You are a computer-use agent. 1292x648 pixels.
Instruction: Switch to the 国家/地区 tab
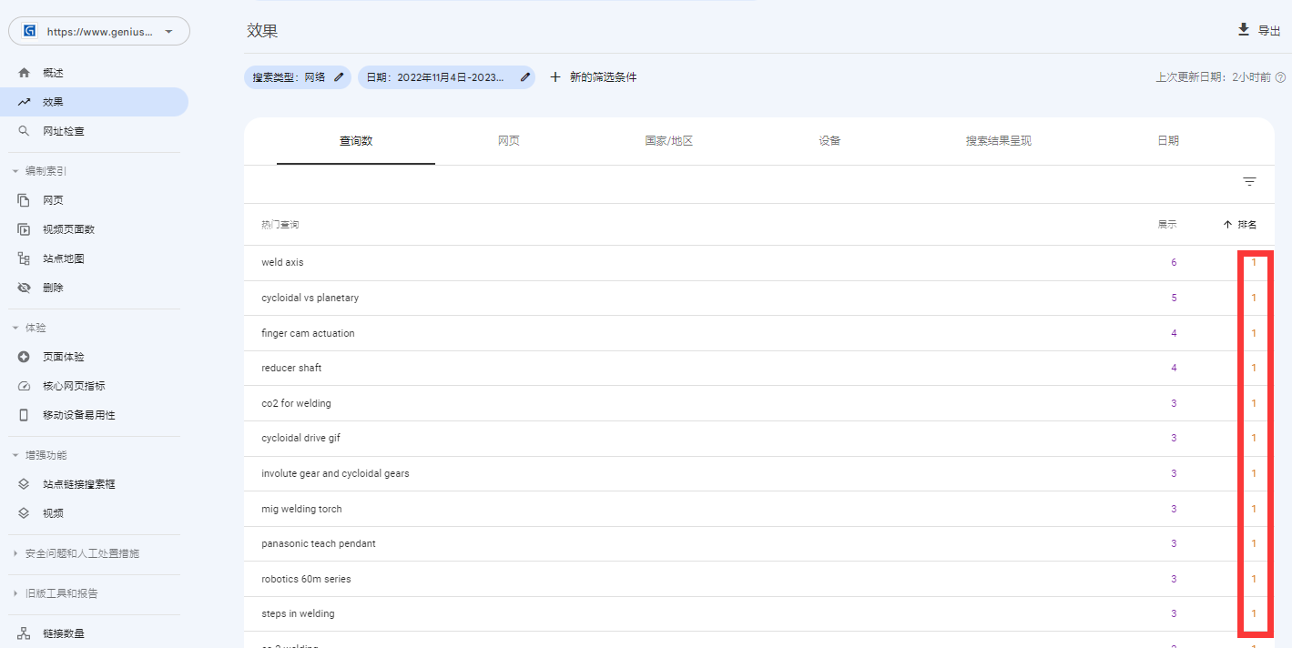pos(668,141)
